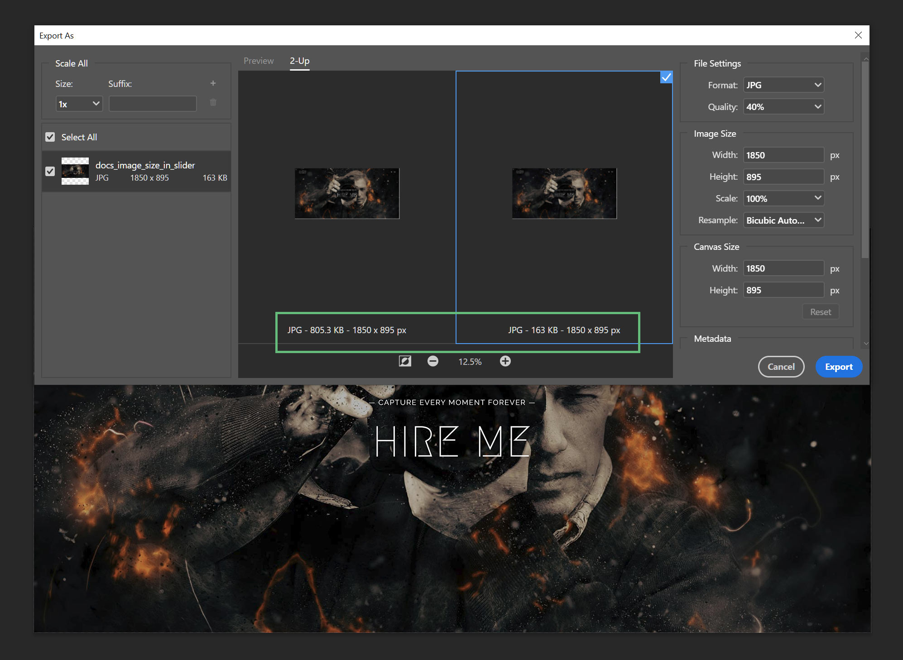Click the add scale size plus icon
The width and height of the screenshot is (903, 660).
212,83
